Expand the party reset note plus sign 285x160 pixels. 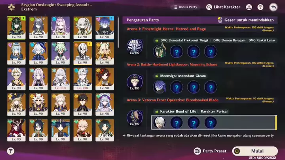coord(124,136)
